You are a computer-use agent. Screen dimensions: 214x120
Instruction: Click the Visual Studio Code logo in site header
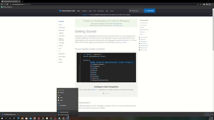(x=67, y=11)
